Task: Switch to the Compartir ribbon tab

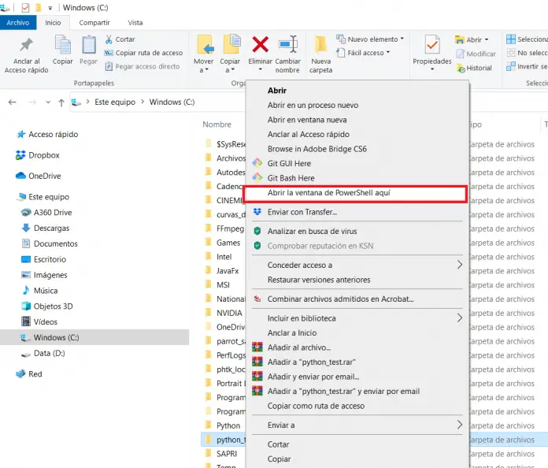Action: click(x=94, y=23)
